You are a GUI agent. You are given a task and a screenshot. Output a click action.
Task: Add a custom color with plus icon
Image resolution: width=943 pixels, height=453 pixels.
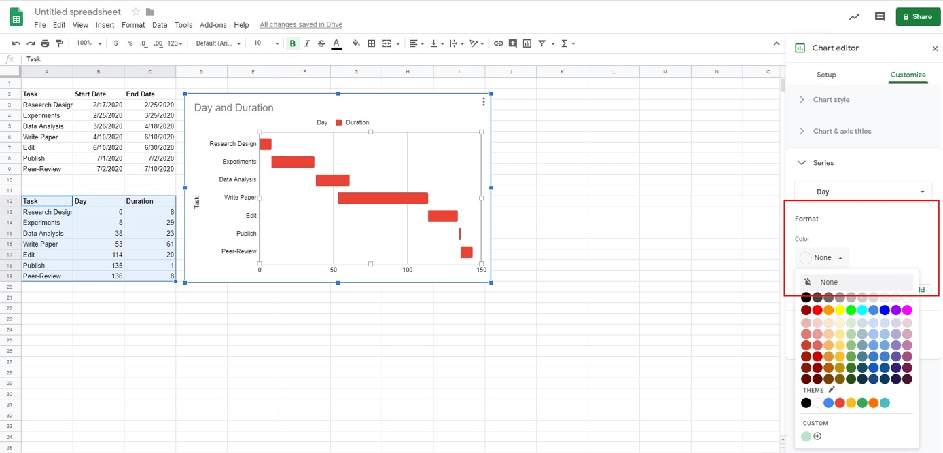[817, 436]
